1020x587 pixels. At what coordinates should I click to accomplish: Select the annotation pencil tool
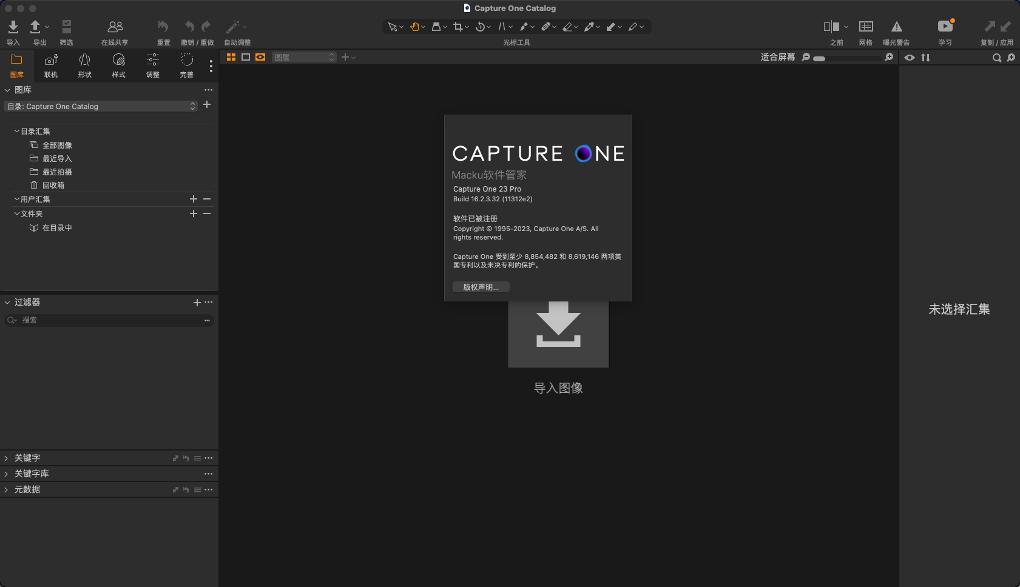click(x=632, y=27)
